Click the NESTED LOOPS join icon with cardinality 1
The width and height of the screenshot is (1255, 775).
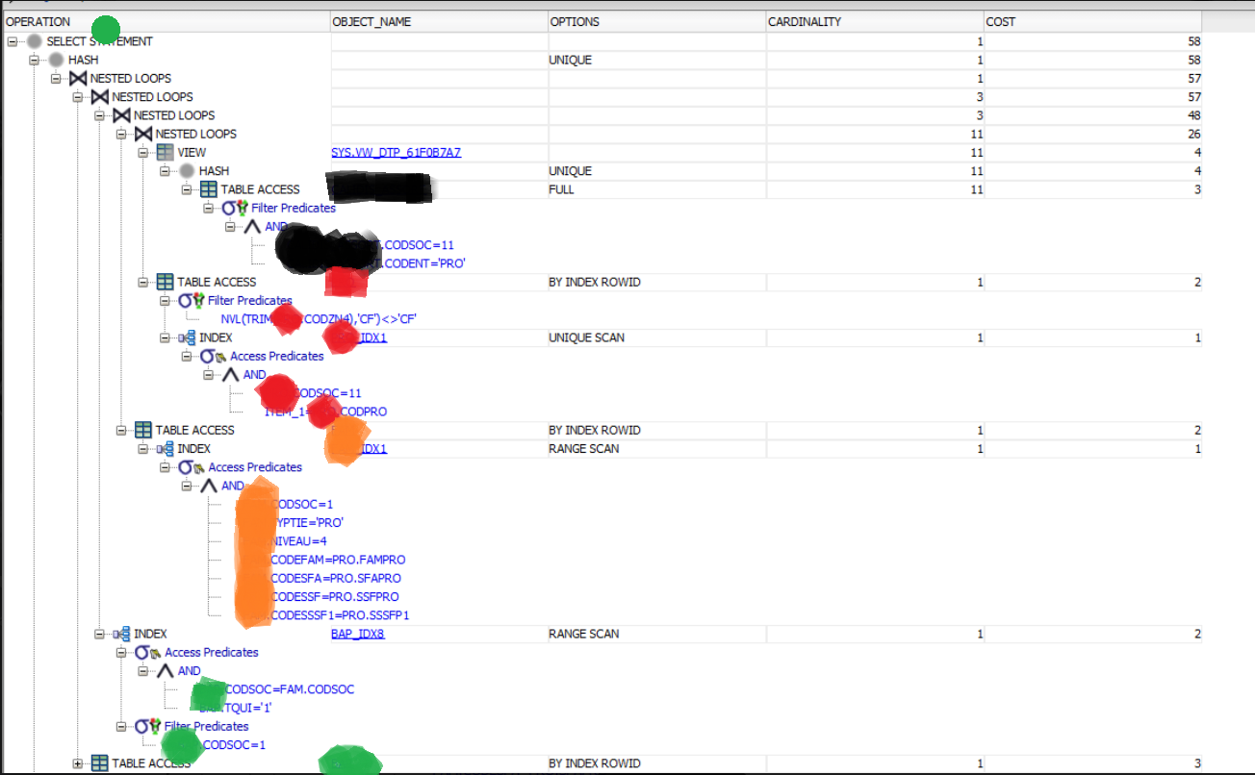point(78,78)
